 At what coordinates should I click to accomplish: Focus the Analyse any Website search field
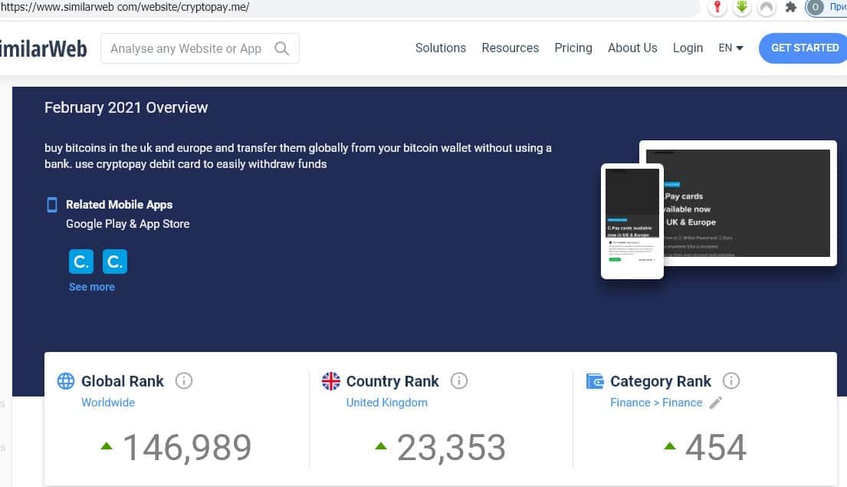point(186,48)
